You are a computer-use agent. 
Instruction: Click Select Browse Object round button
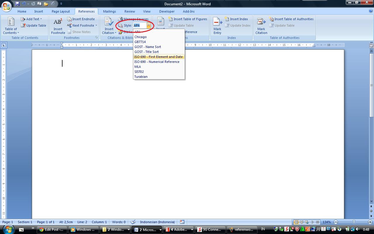(371, 211)
